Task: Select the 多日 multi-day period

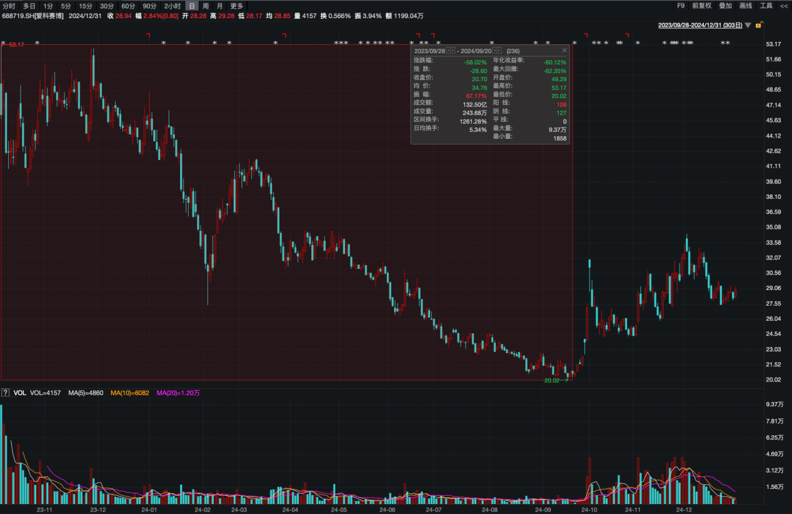Action: pyautogui.click(x=29, y=6)
